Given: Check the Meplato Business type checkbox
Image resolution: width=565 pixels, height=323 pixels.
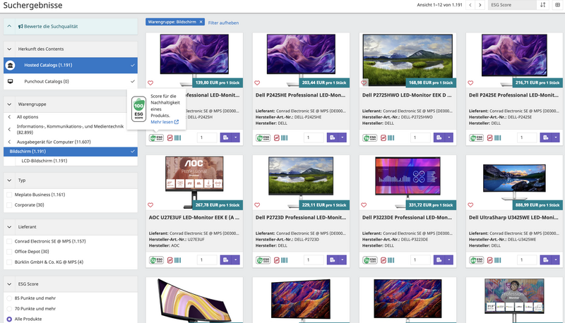Looking at the screenshot, I should (x=9, y=194).
